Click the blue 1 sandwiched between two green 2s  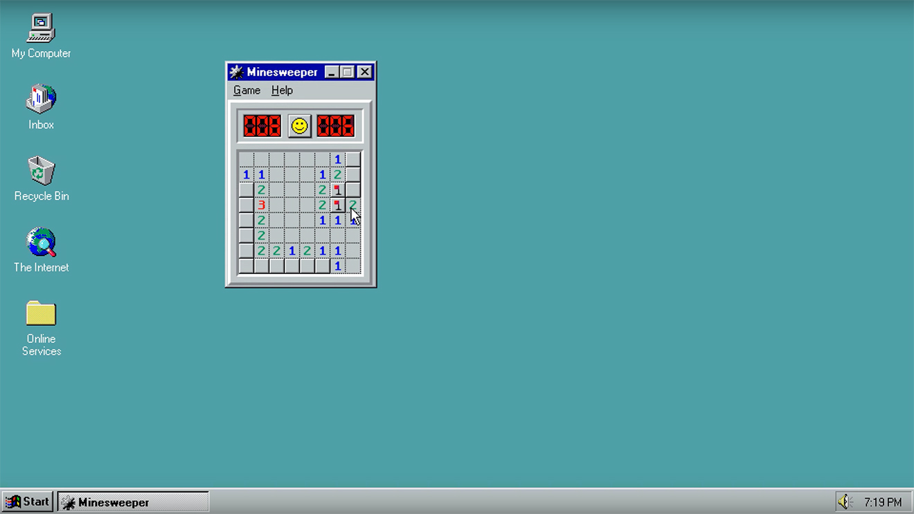coord(292,250)
